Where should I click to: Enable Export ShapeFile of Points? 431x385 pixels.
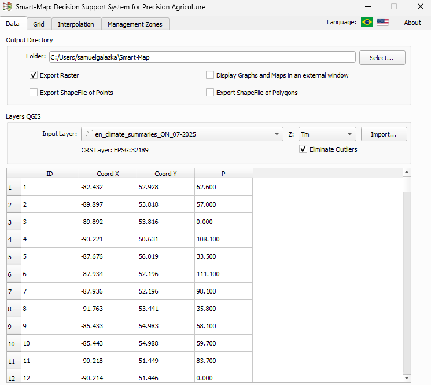tap(34, 93)
